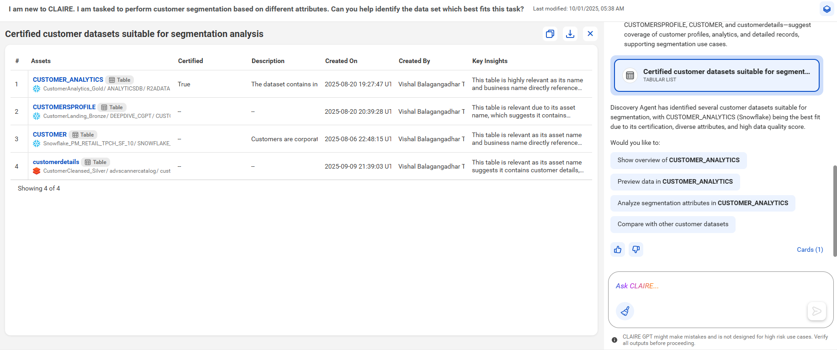Click the Created By column header
Image resolution: width=837 pixels, height=350 pixels.
click(x=414, y=61)
